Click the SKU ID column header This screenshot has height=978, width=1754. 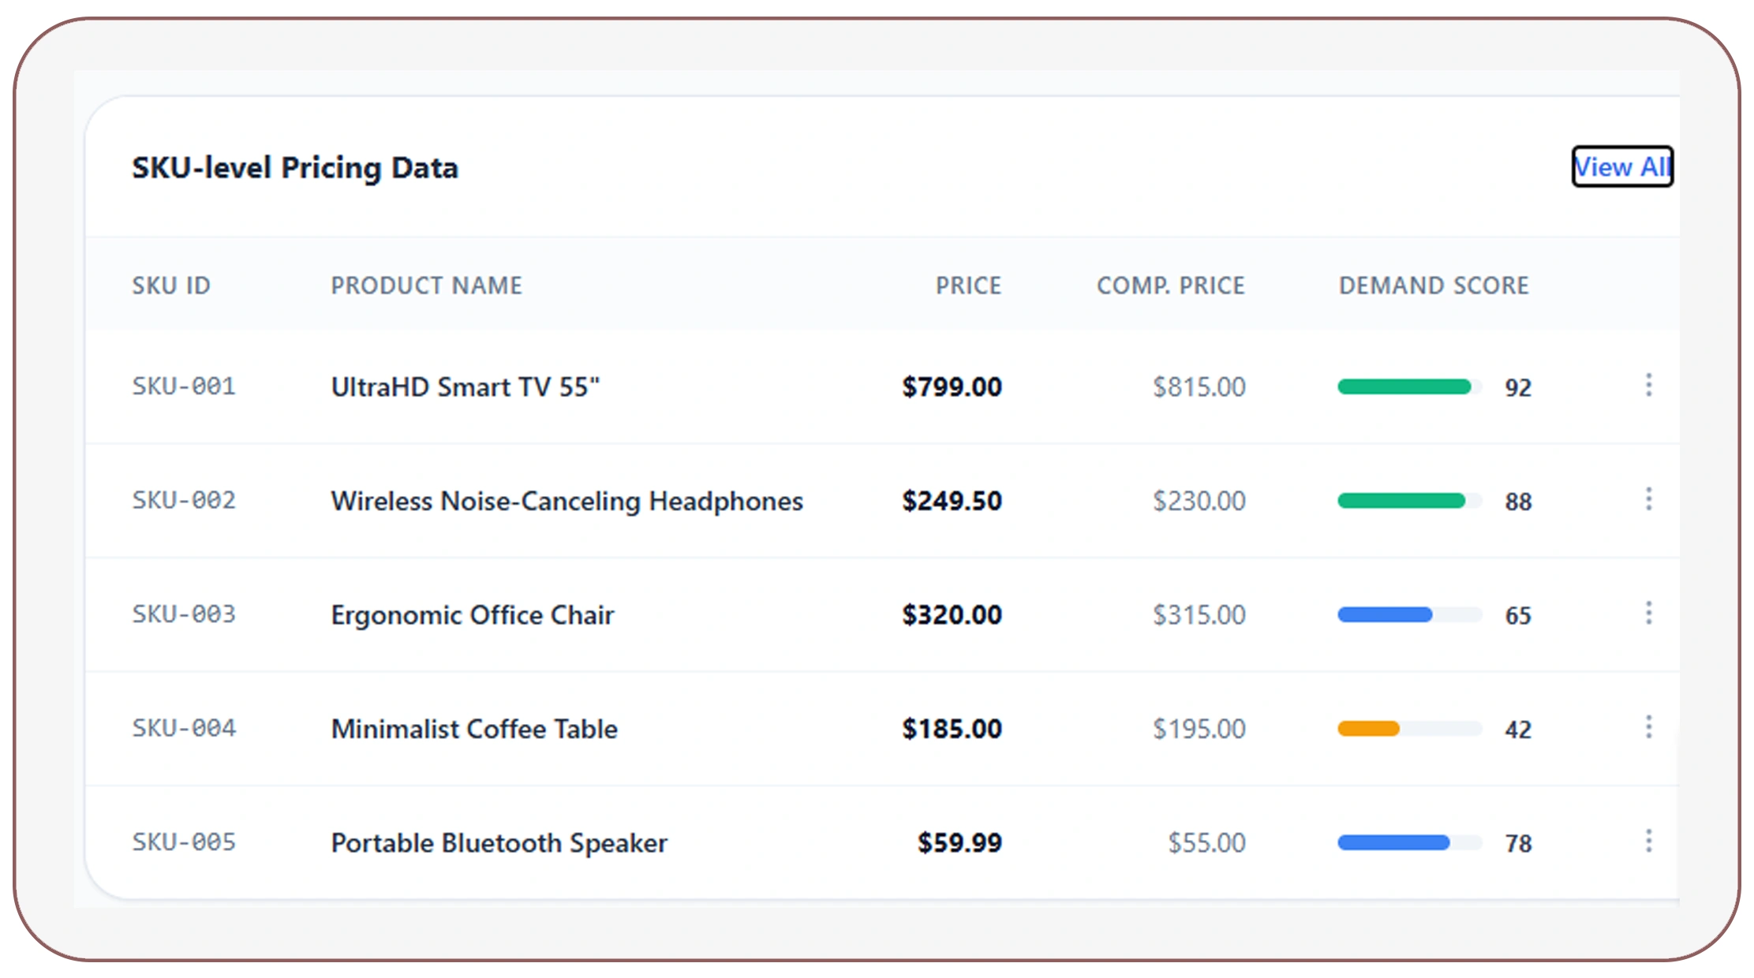(171, 286)
